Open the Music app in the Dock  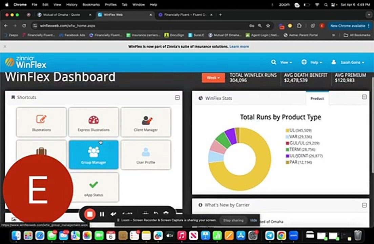(x=182, y=236)
